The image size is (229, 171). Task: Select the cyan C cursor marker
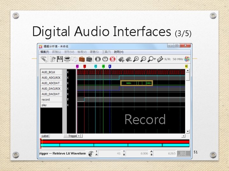coord(95,66)
